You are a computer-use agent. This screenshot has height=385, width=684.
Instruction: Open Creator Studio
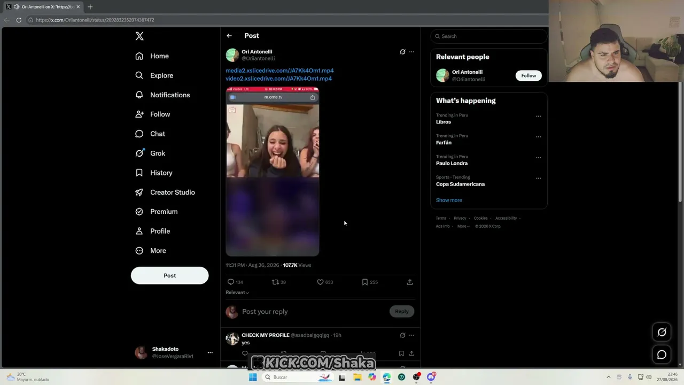(165, 192)
